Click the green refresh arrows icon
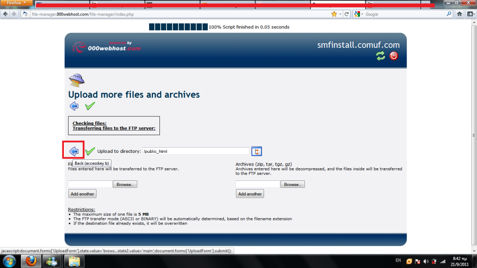The image size is (477, 268). (x=381, y=56)
